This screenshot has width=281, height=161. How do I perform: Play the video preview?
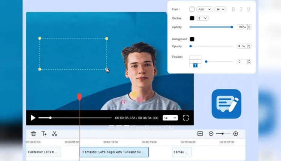33,118
